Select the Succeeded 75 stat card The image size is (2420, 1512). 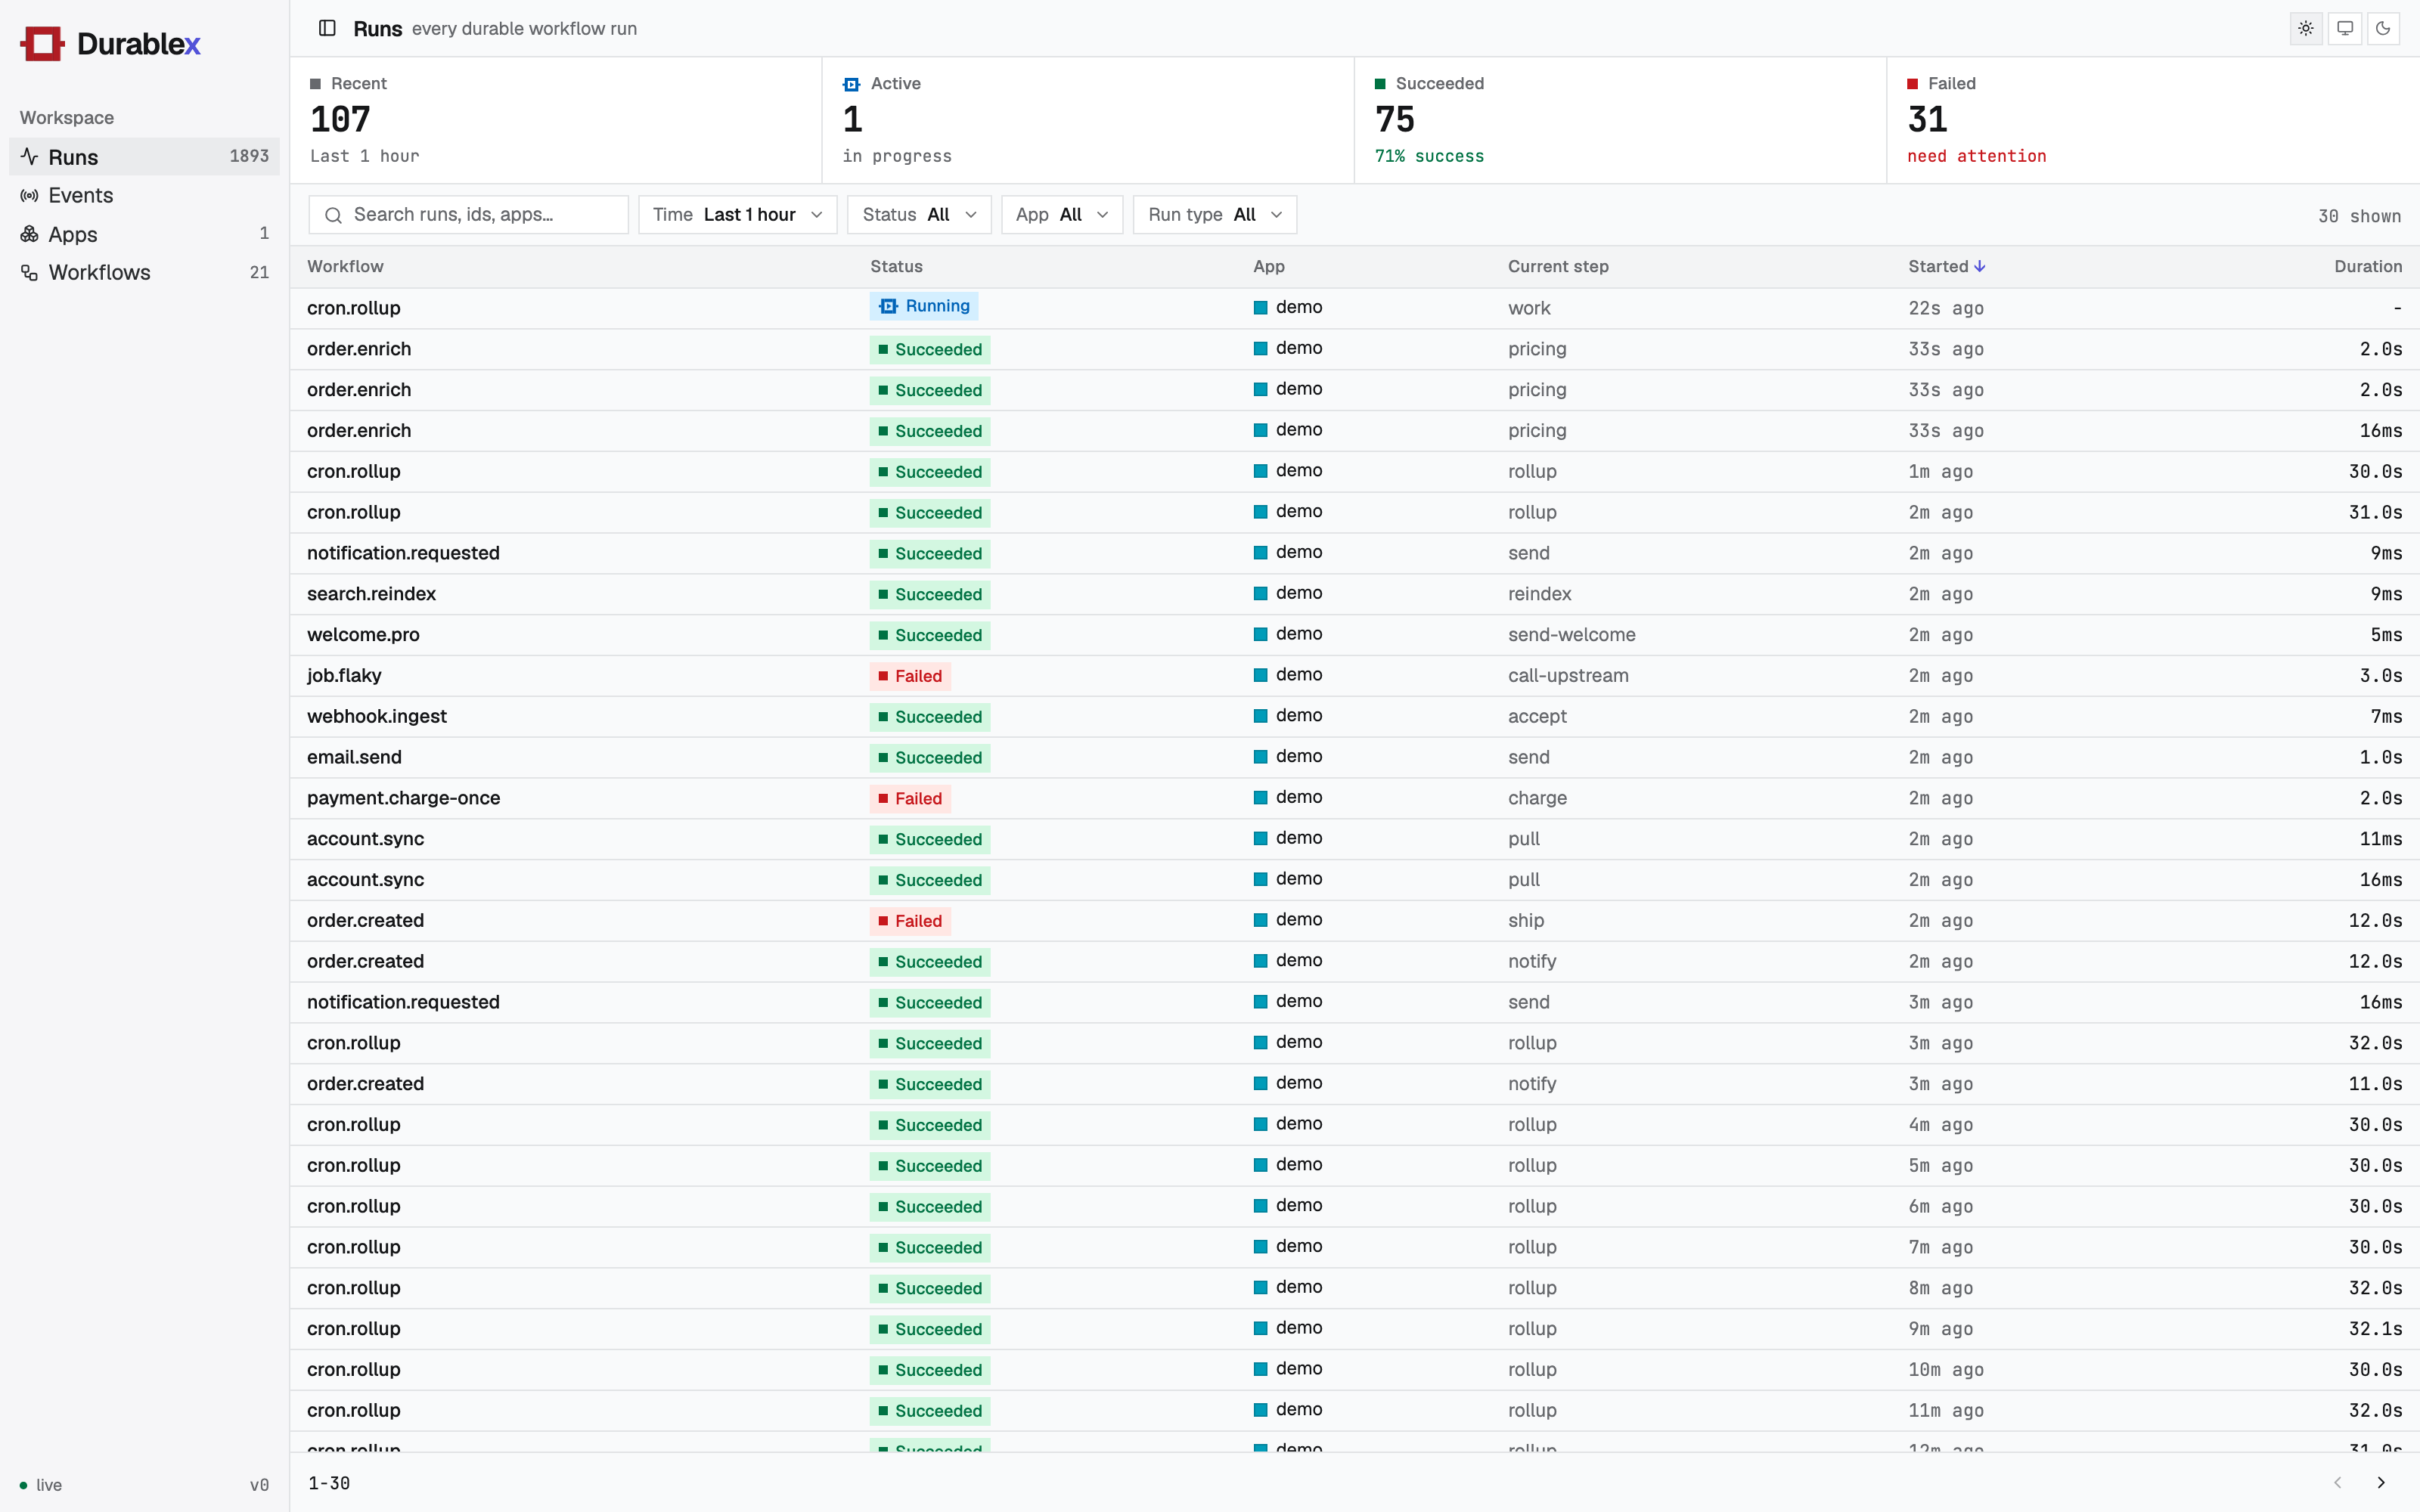click(x=1620, y=120)
